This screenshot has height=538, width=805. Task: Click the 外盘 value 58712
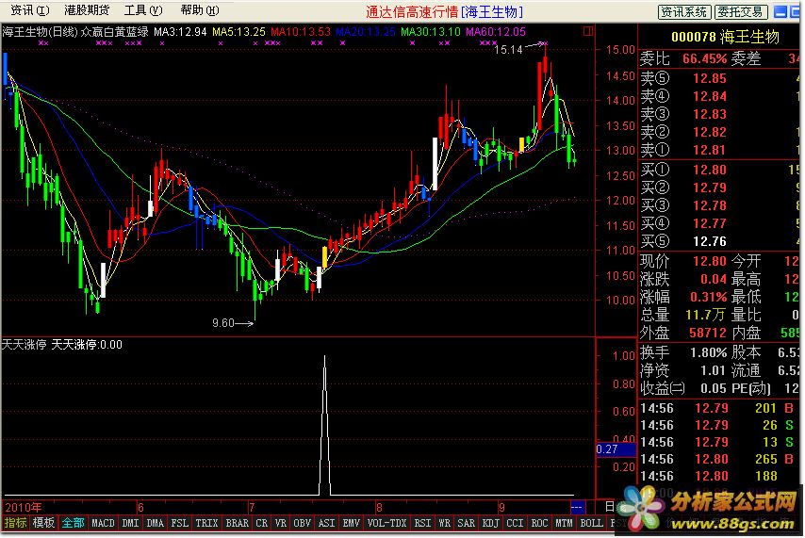(708, 333)
